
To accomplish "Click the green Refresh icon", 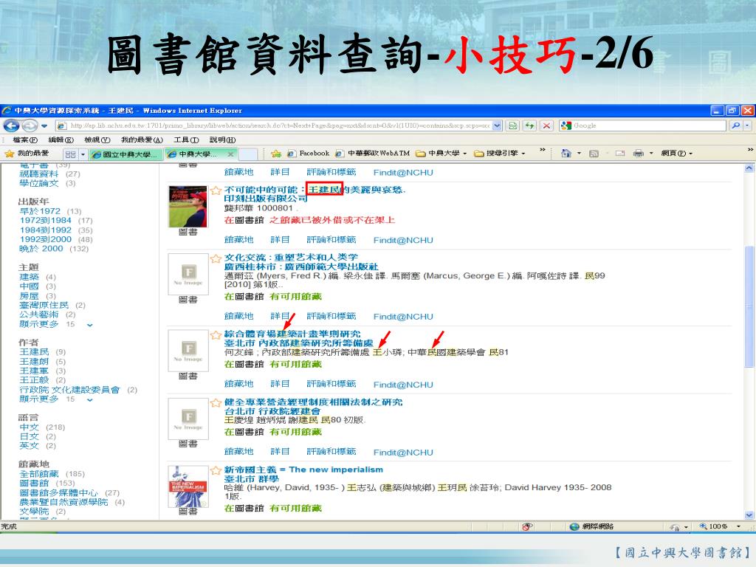I will (x=530, y=126).
